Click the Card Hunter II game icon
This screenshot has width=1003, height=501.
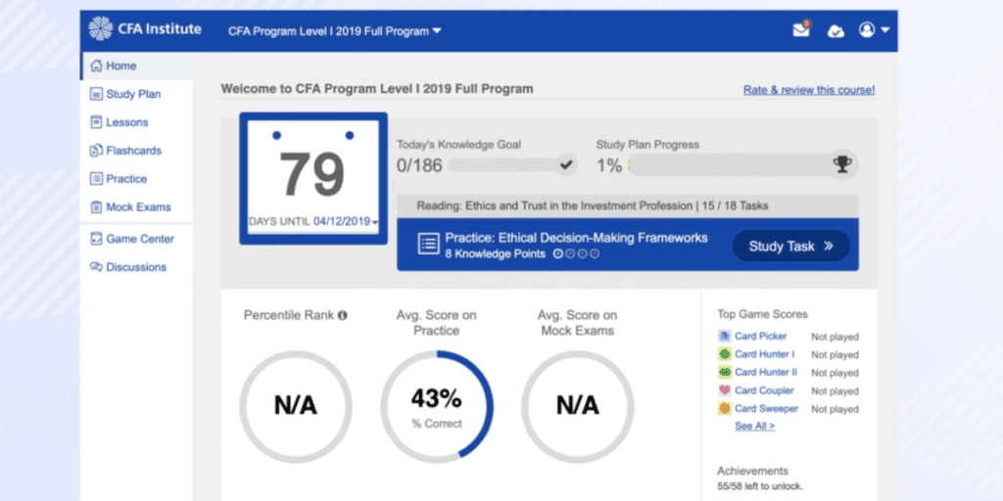click(x=724, y=372)
